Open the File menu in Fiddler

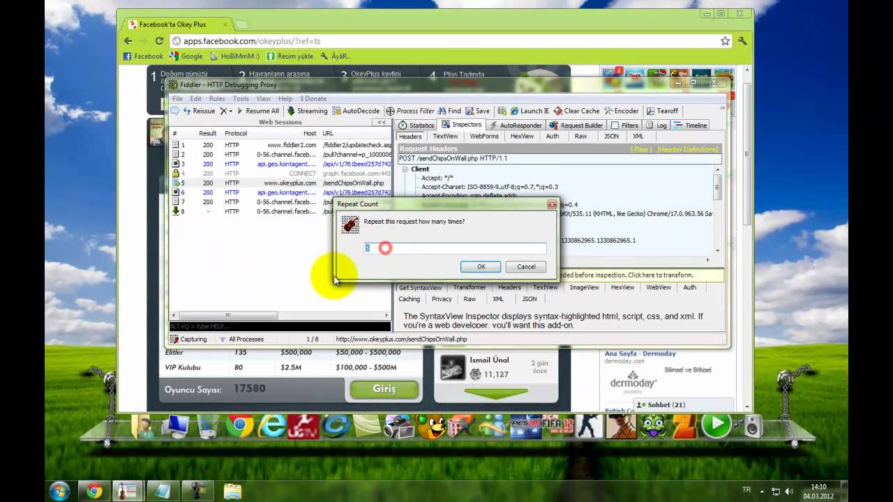177,99
